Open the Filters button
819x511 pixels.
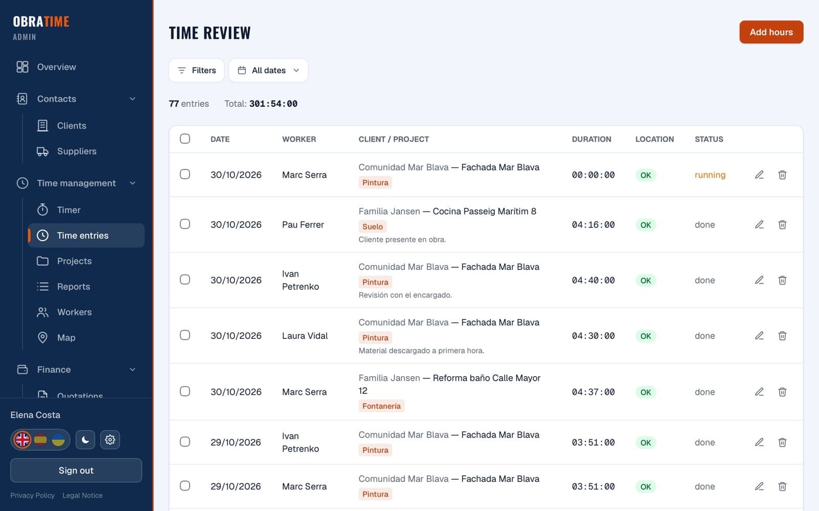(x=197, y=71)
